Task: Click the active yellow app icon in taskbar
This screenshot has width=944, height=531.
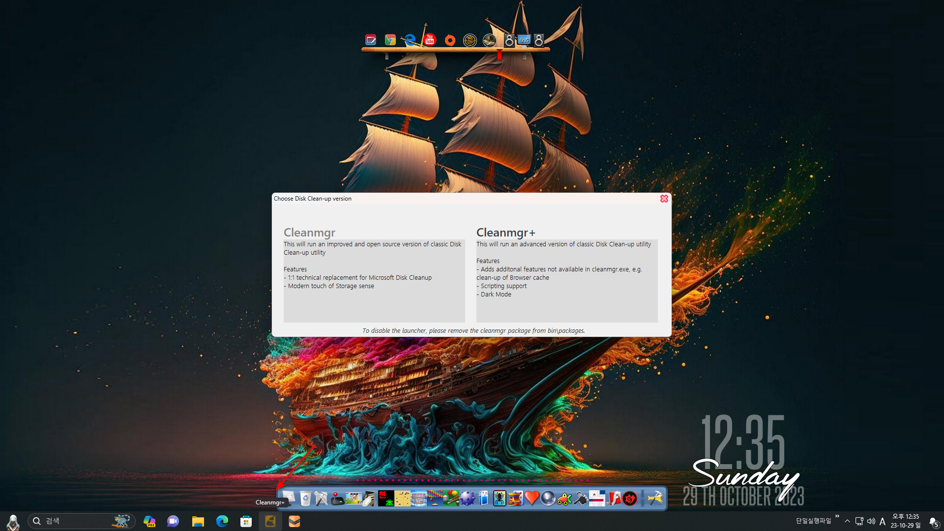Action: point(270,521)
